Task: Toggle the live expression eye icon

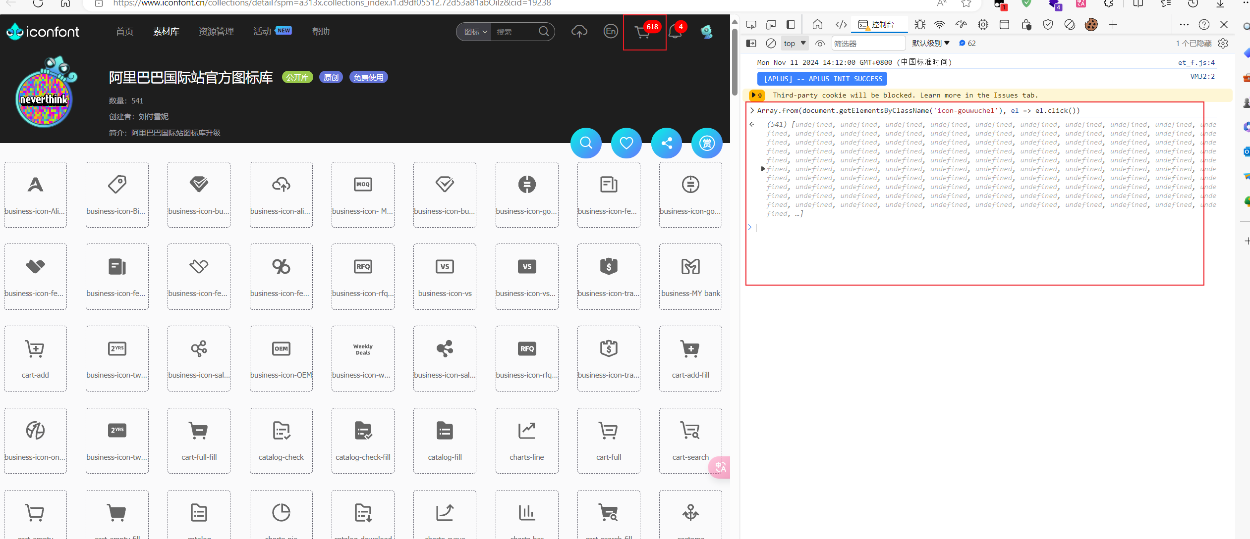Action: coord(820,44)
